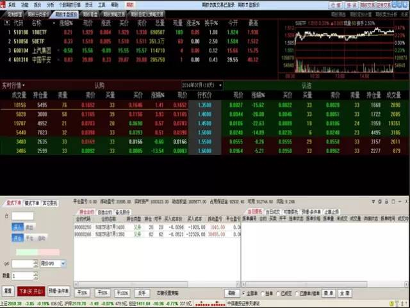
Task: Click the 1.4000 strike price cell
Action: (x=204, y=114)
